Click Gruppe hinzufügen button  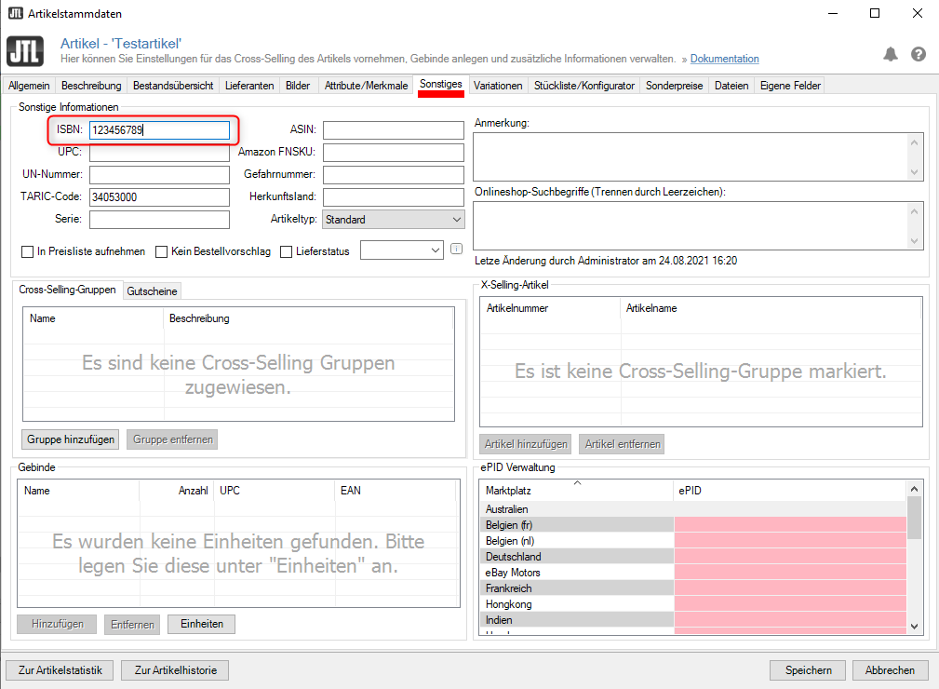click(71, 439)
